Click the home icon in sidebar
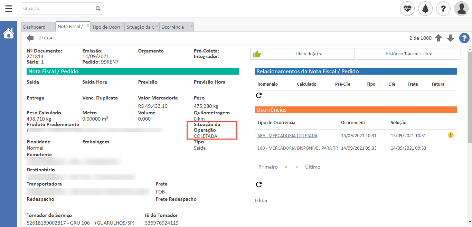472x227 pixels. [x=9, y=34]
